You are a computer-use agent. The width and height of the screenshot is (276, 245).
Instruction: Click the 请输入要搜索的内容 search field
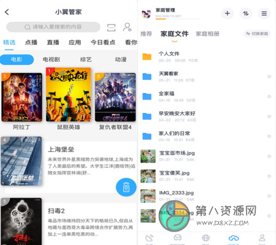(53, 27)
